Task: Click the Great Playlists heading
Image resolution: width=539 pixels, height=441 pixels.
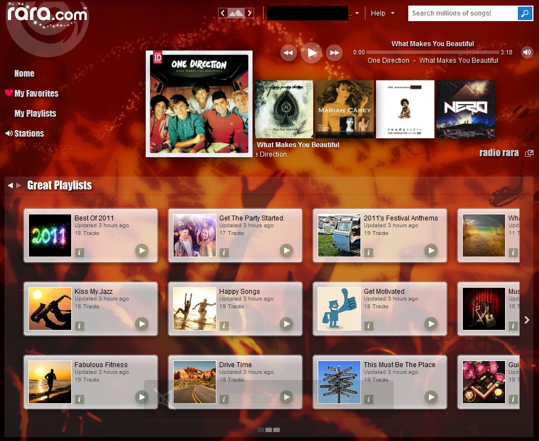Action: point(60,186)
